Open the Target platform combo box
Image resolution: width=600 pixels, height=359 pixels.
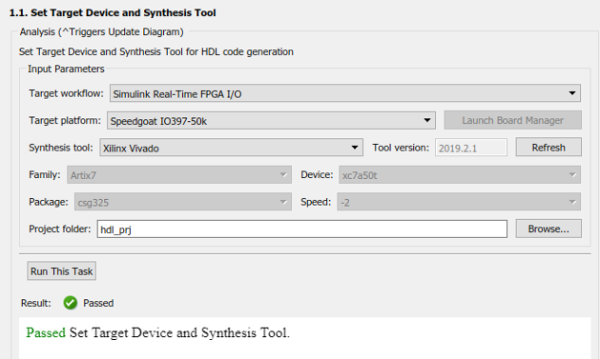tap(271, 120)
